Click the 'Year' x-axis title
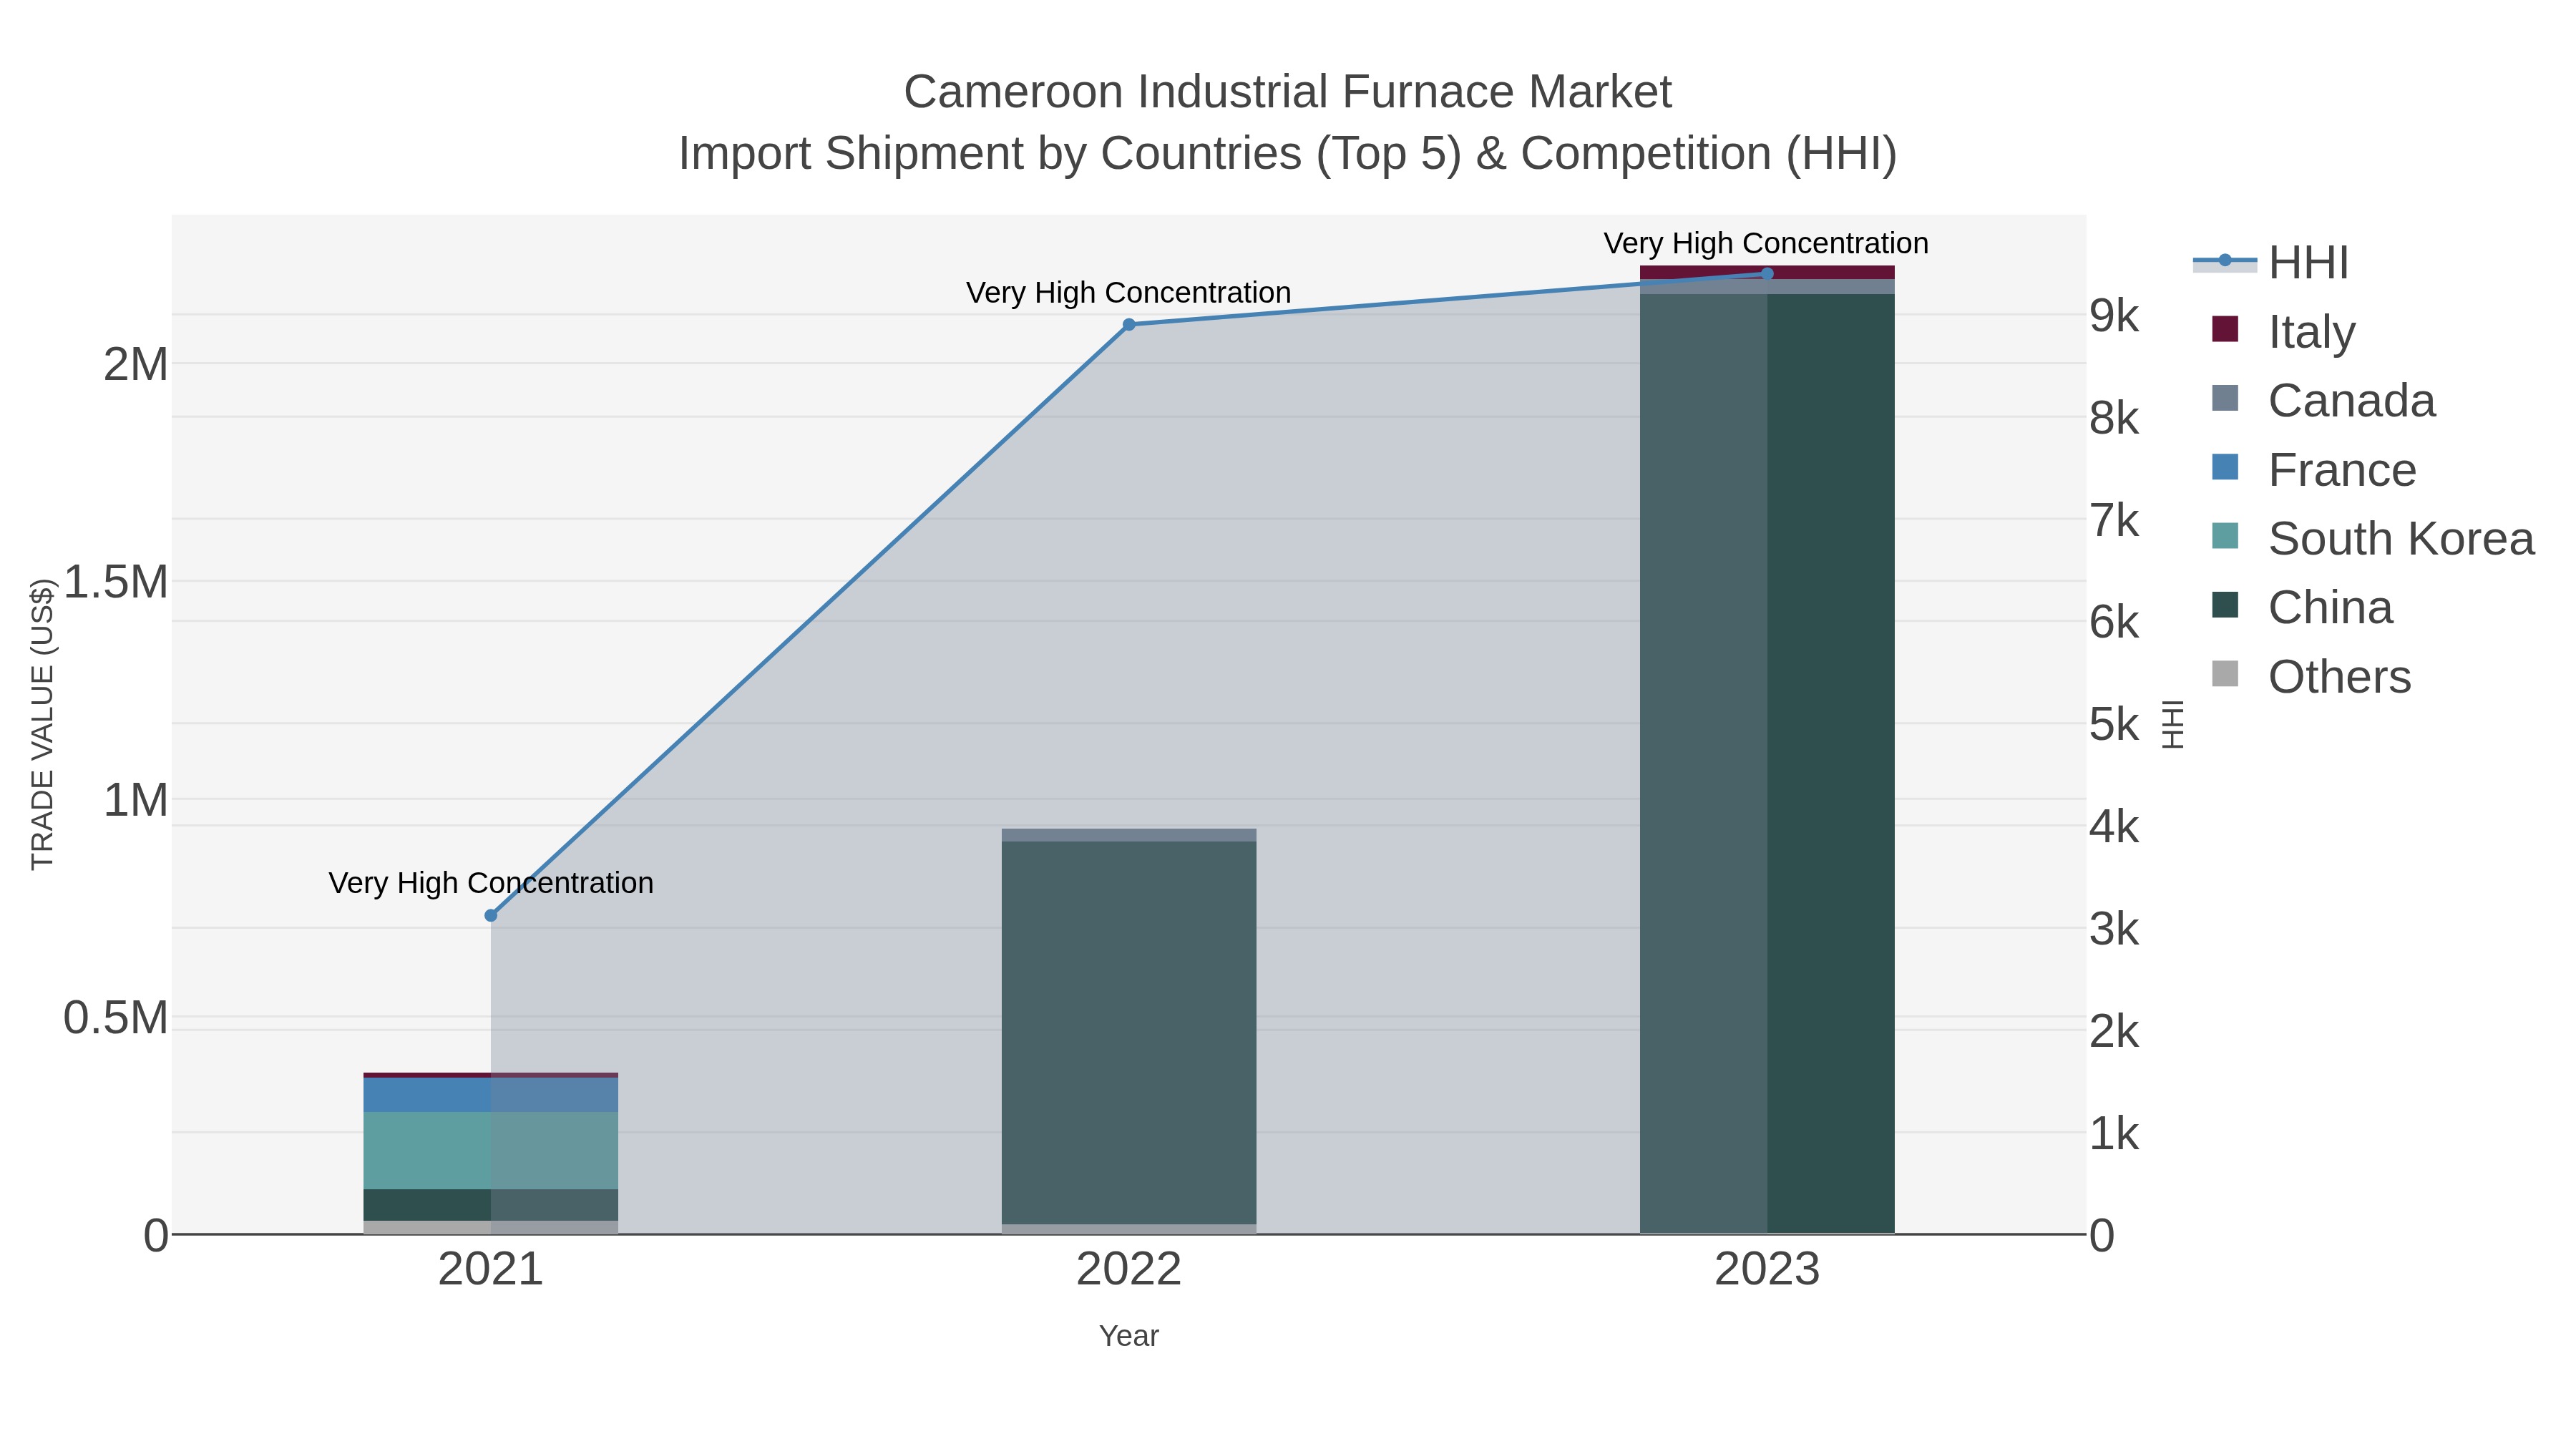2576x1449 pixels. click(1129, 1336)
